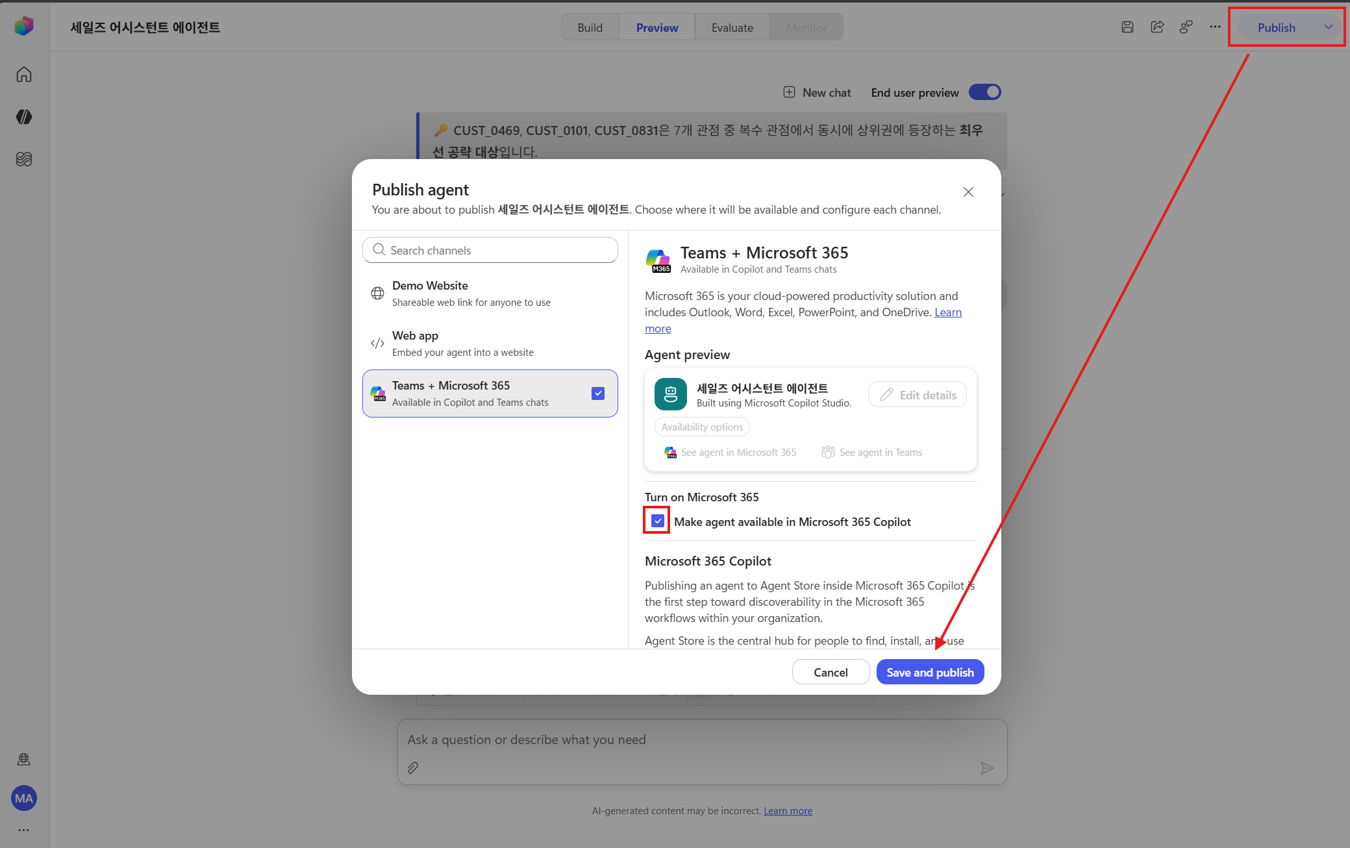Click the agent avatar in Agent preview
This screenshot has height=848, width=1350.
coord(671,394)
